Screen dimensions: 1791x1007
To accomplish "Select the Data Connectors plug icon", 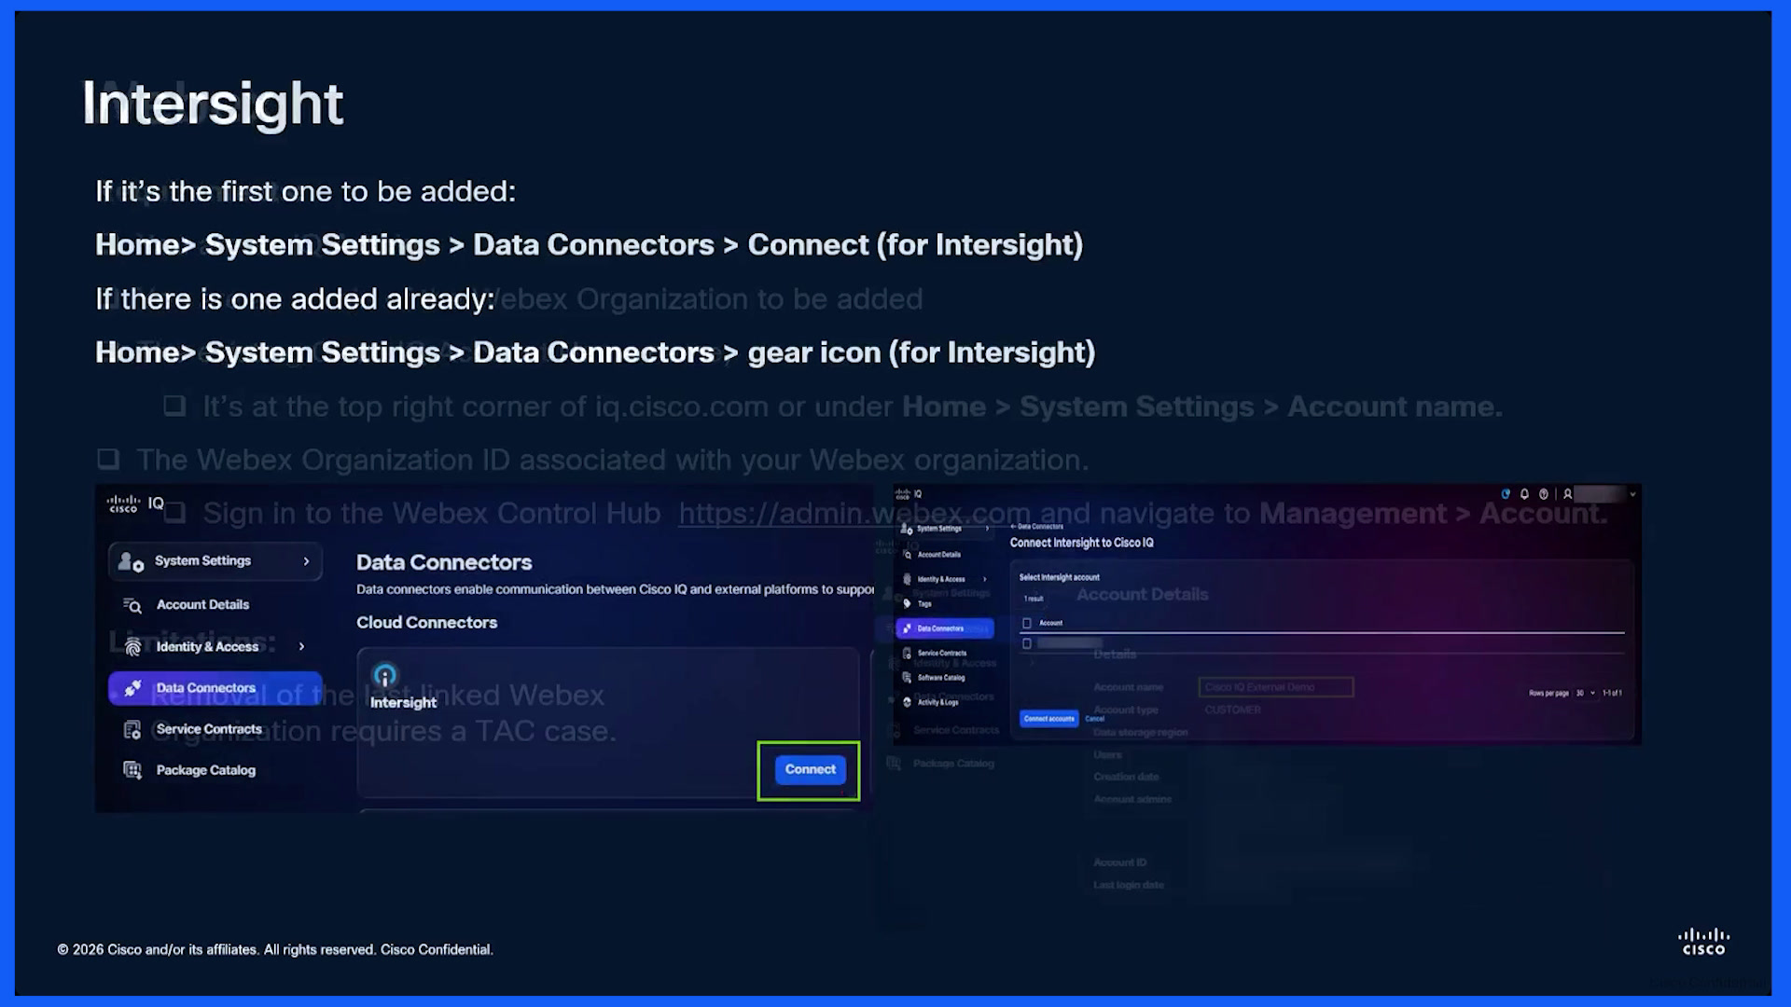I will [x=132, y=688].
